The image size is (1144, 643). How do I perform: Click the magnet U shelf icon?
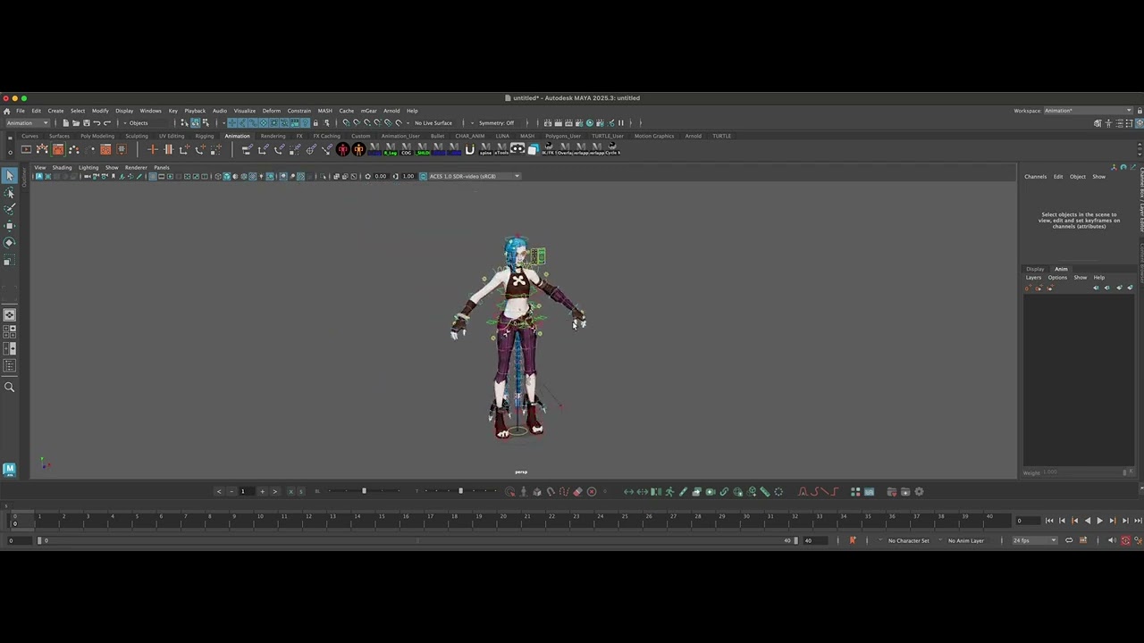469,150
